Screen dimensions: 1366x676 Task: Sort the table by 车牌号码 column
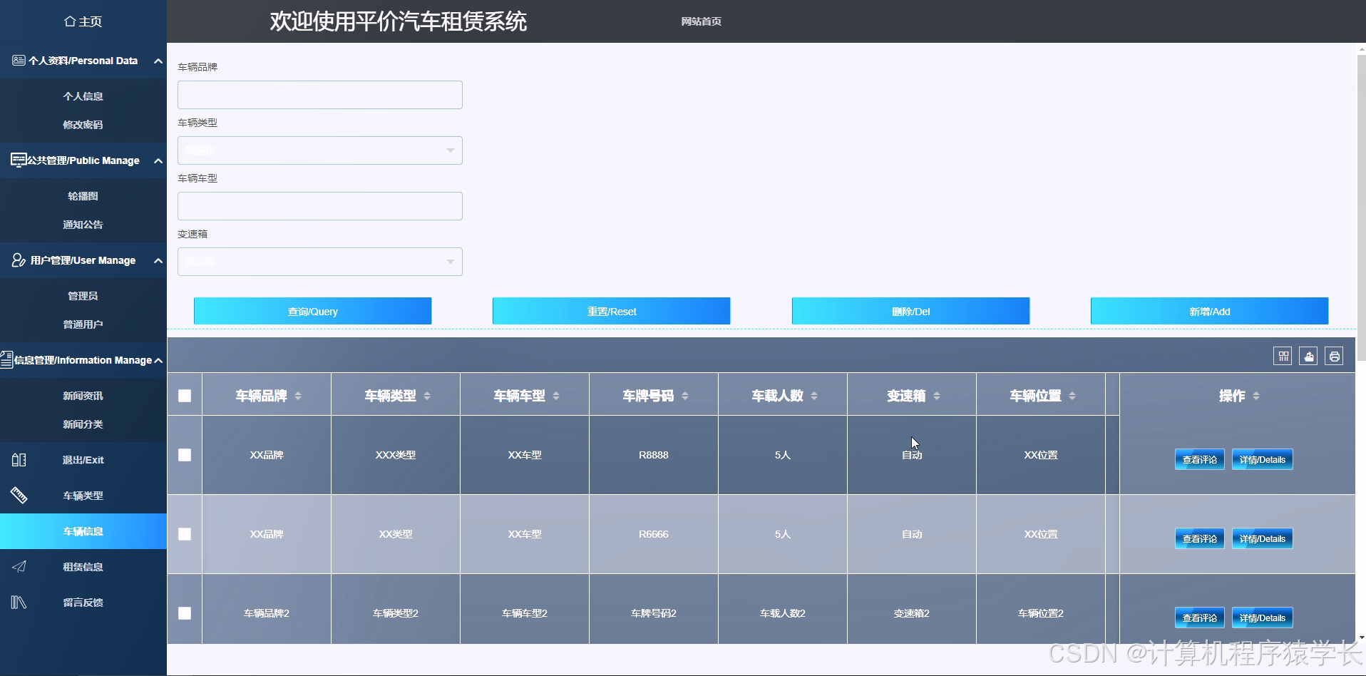685,394
